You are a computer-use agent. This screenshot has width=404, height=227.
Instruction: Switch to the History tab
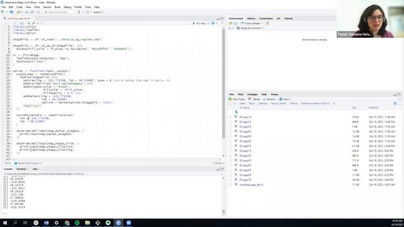251,18
